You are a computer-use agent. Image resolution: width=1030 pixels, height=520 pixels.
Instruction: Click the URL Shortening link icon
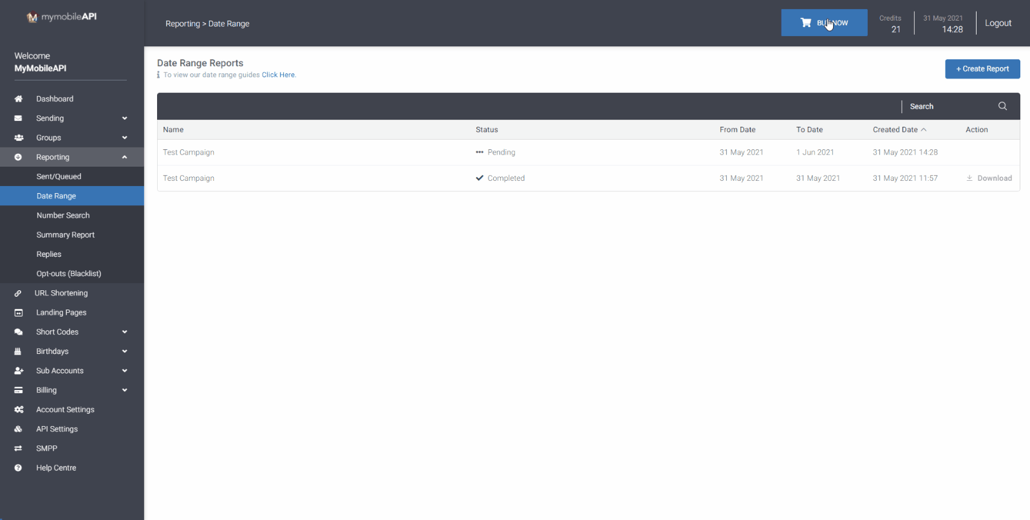tap(18, 293)
